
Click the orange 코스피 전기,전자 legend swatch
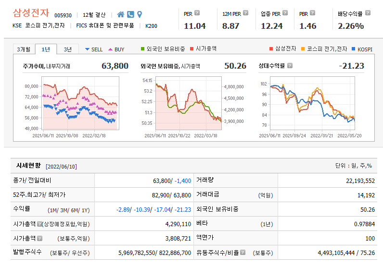coord(303,49)
